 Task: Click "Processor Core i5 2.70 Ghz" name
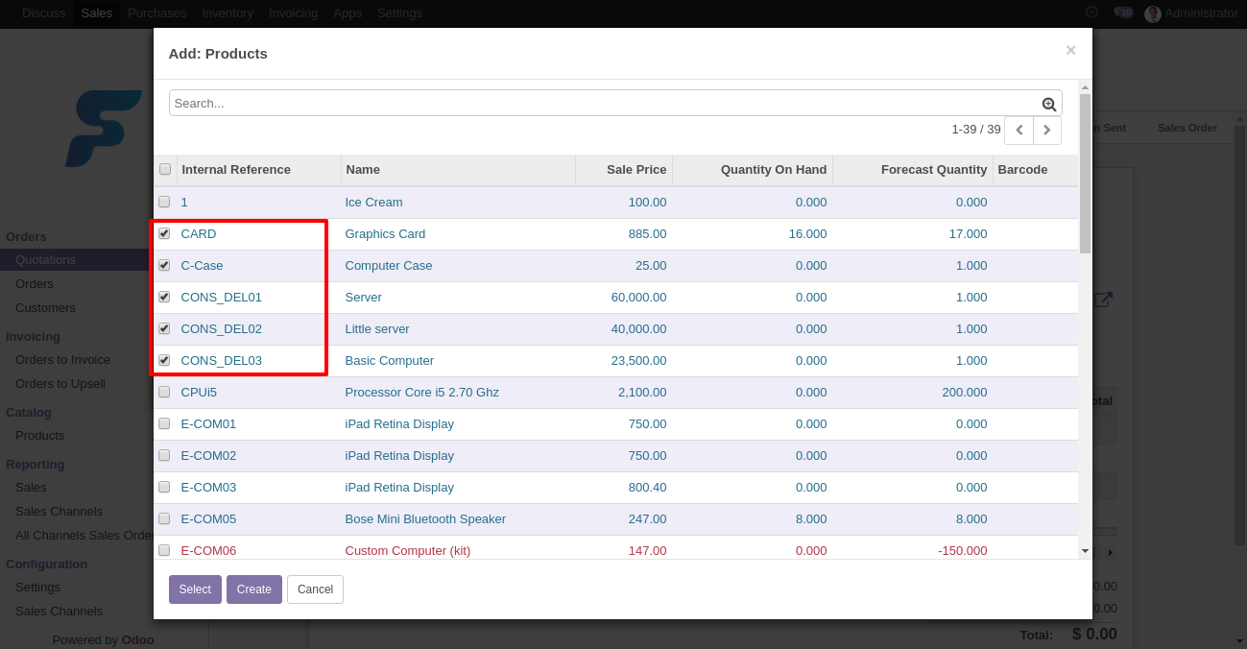422,393
